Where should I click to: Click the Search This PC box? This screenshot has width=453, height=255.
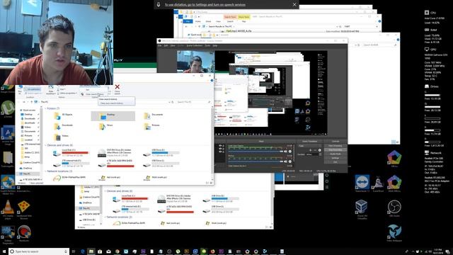coord(193,102)
